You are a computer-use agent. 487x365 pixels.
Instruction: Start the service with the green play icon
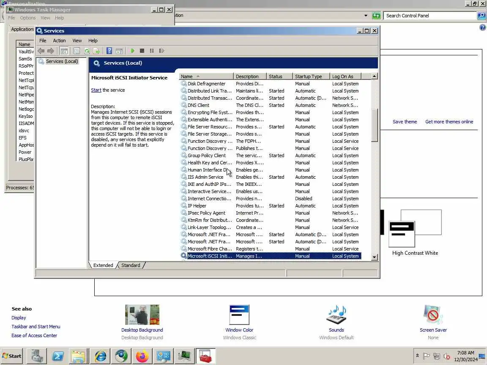133,51
